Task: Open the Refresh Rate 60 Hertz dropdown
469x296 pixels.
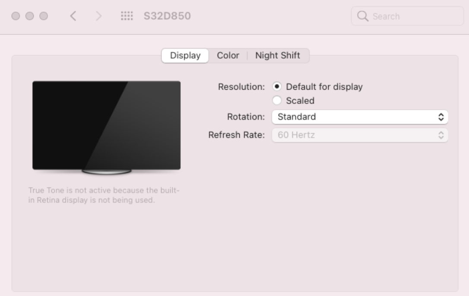Action: click(x=360, y=135)
